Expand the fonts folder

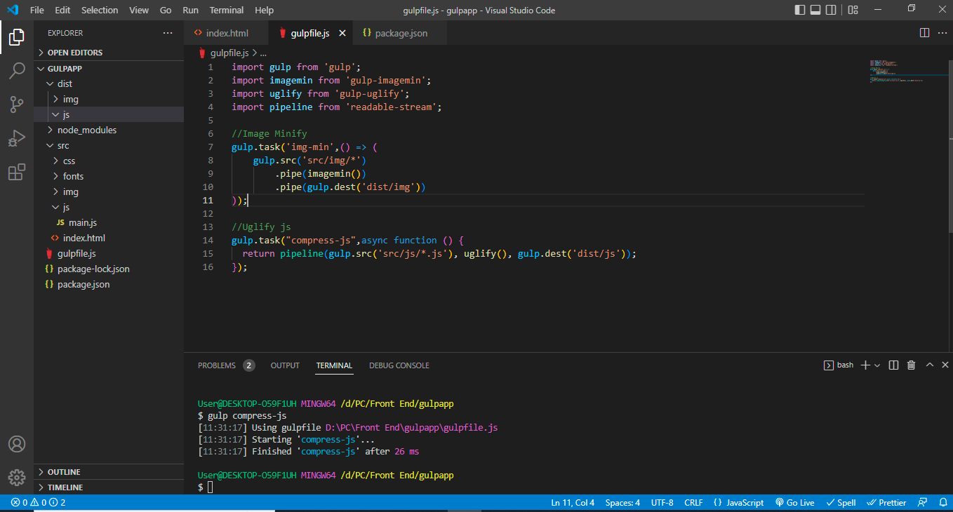point(109,176)
